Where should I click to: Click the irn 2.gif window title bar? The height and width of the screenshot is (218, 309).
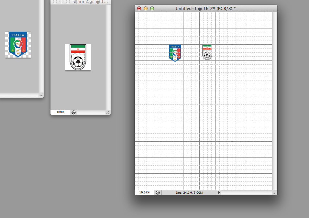tap(80, 2)
